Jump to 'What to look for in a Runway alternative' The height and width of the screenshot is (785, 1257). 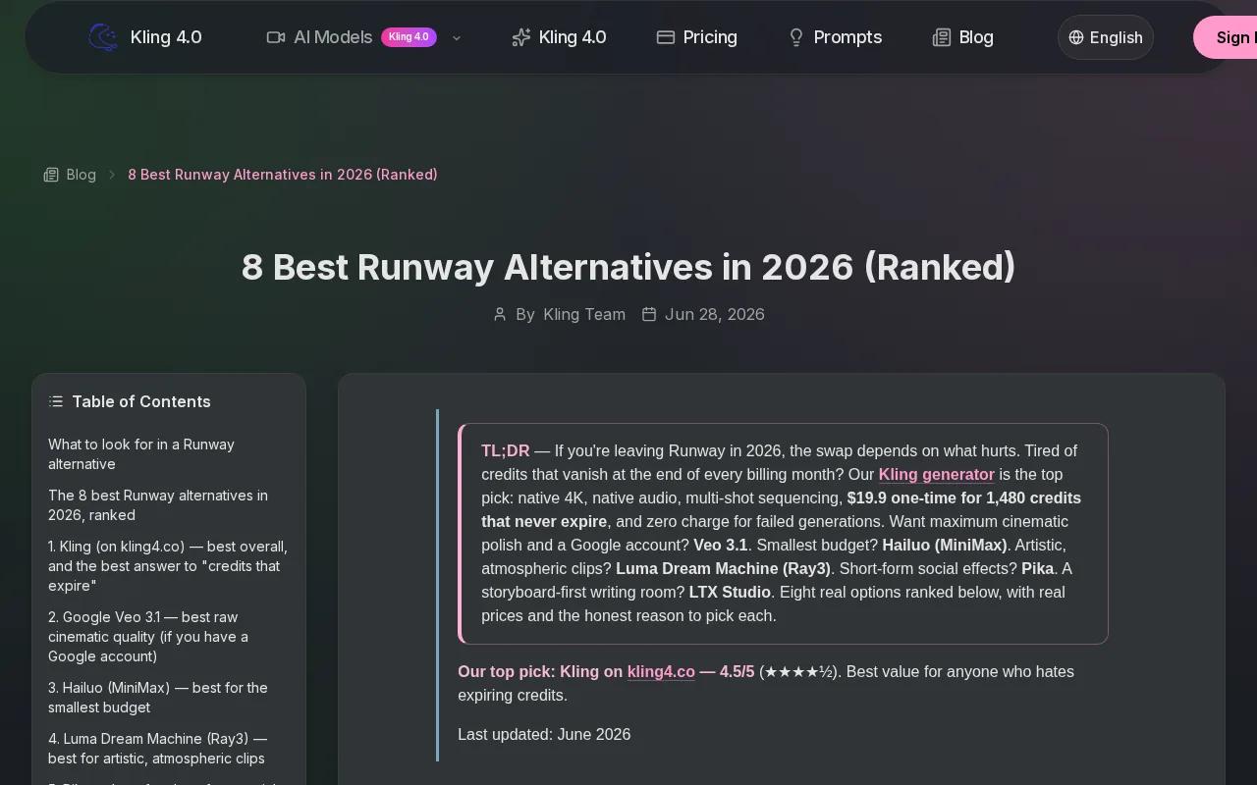tap(169, 454)
